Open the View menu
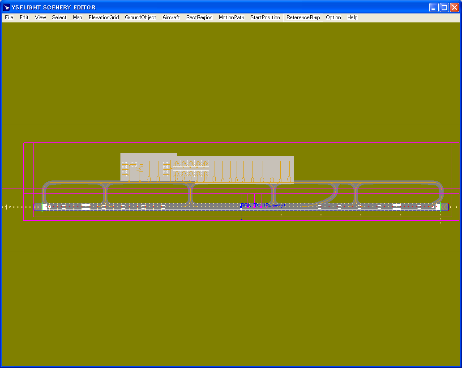Screen dimensions: 462x368 point(40,17)
